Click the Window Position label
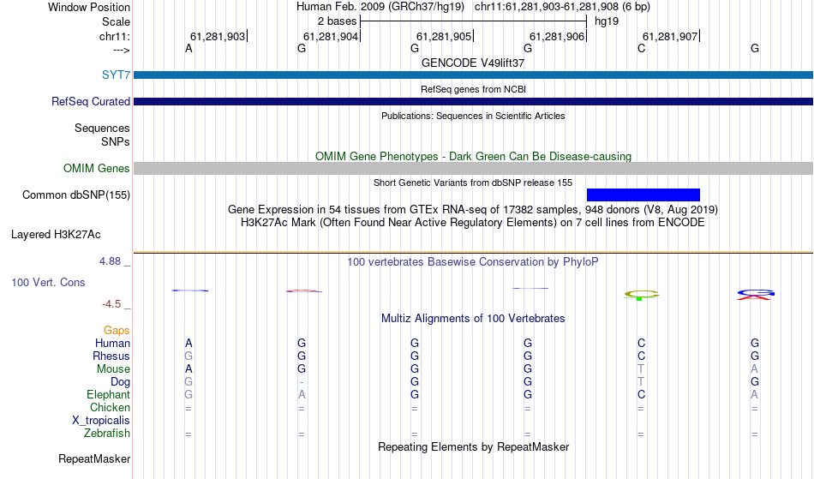The width and height of the screenshot is (814, 479). pyautogui.click(x=89, y=7)
